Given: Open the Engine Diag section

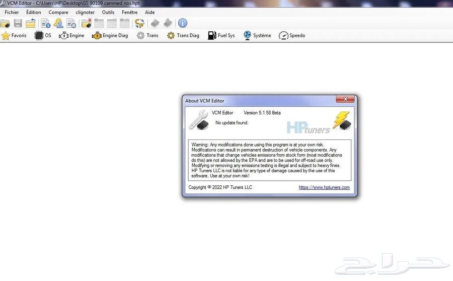Looking at the screenshot, I should (x=110, y=36).
